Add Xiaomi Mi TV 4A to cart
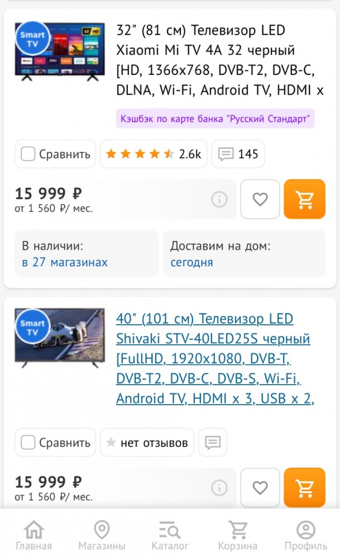Viewport: 340px width, 559px height. click(x=304, y=199)
